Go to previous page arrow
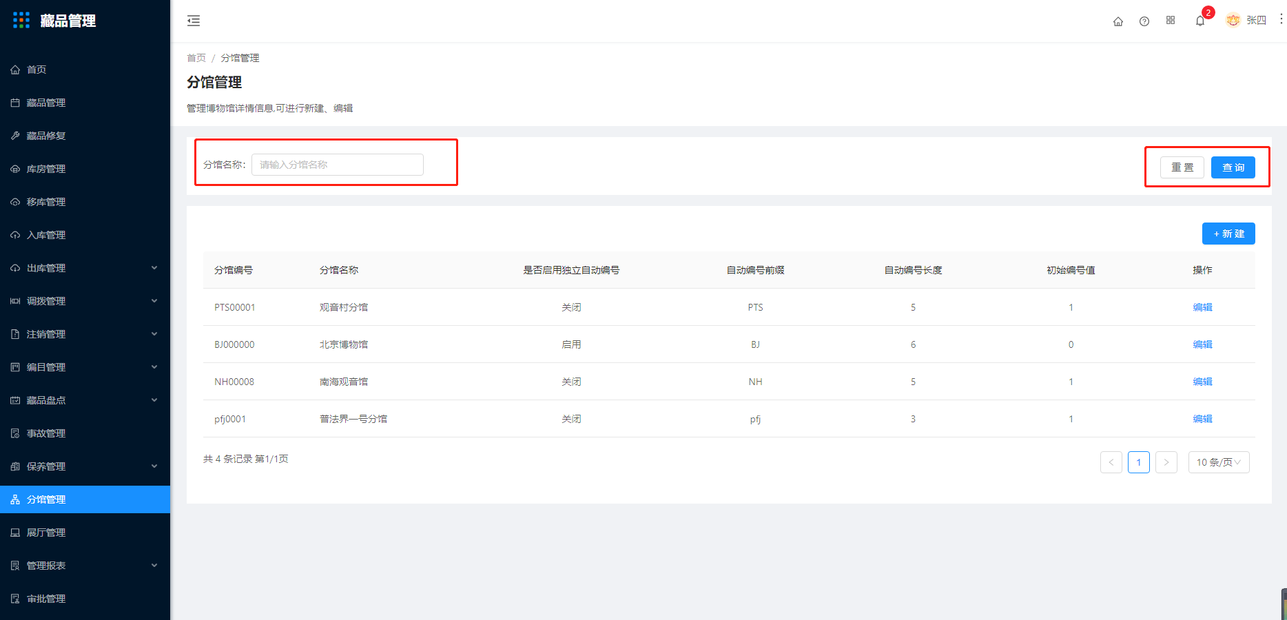Image resolution: width=1287 pixels, height=620 pixels. coord(1111,462)
